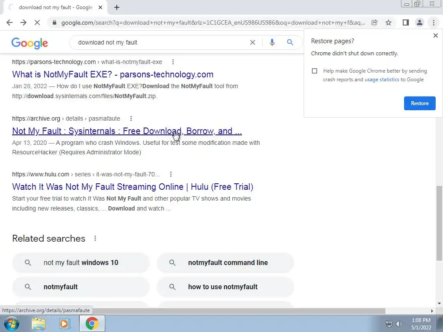
Task: Open the 'usage statistics' link
Action: 382,80
